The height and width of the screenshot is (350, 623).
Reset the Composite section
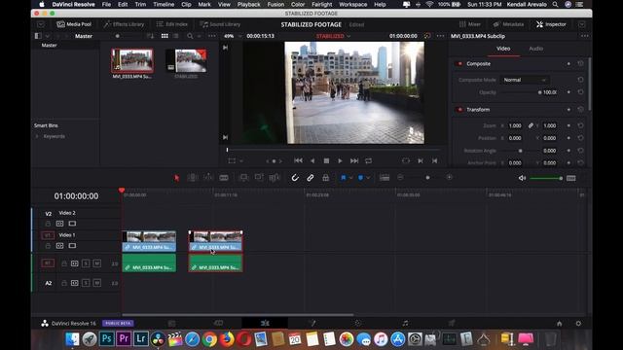pyautogui.click(x=580, y=63)
